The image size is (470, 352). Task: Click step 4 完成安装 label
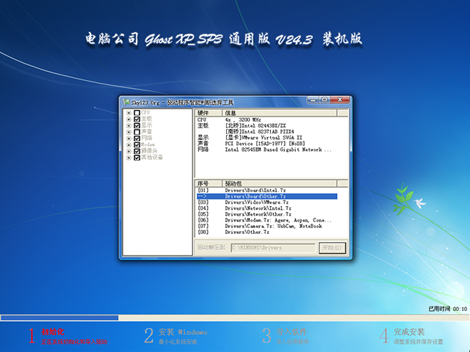[408, 332]
